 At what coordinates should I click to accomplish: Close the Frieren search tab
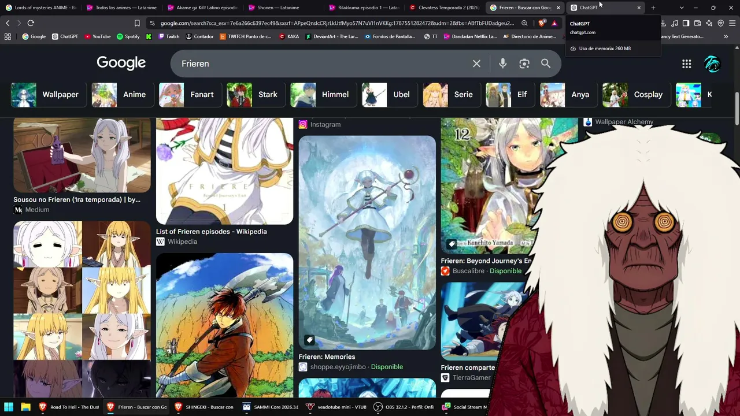pyautogui.click(x=558, y=8)
